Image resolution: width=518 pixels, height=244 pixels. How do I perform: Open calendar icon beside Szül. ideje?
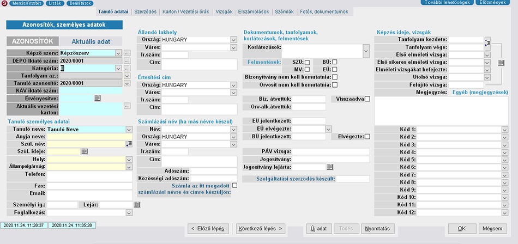[x=85, y=151]
